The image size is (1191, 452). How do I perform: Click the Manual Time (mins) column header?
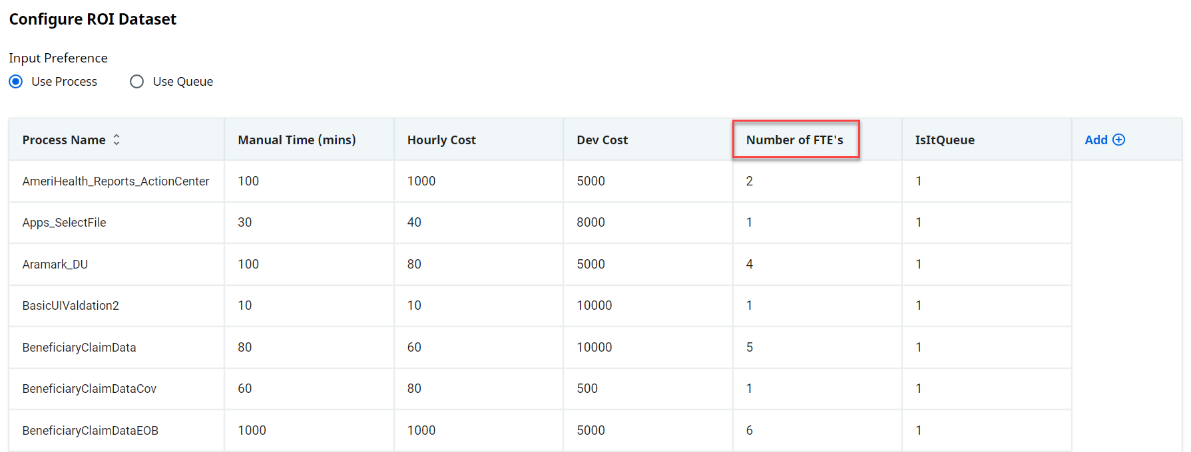[296, 140]
